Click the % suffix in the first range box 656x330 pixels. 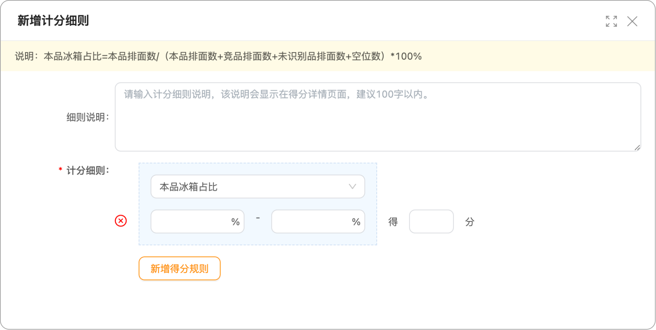235,222
